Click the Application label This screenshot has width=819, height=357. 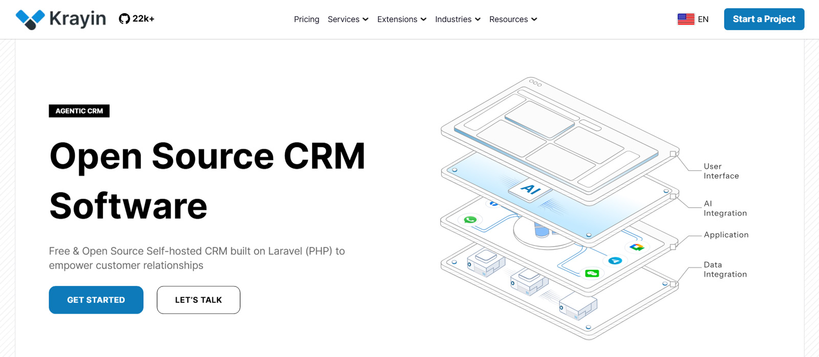point(726,235)
